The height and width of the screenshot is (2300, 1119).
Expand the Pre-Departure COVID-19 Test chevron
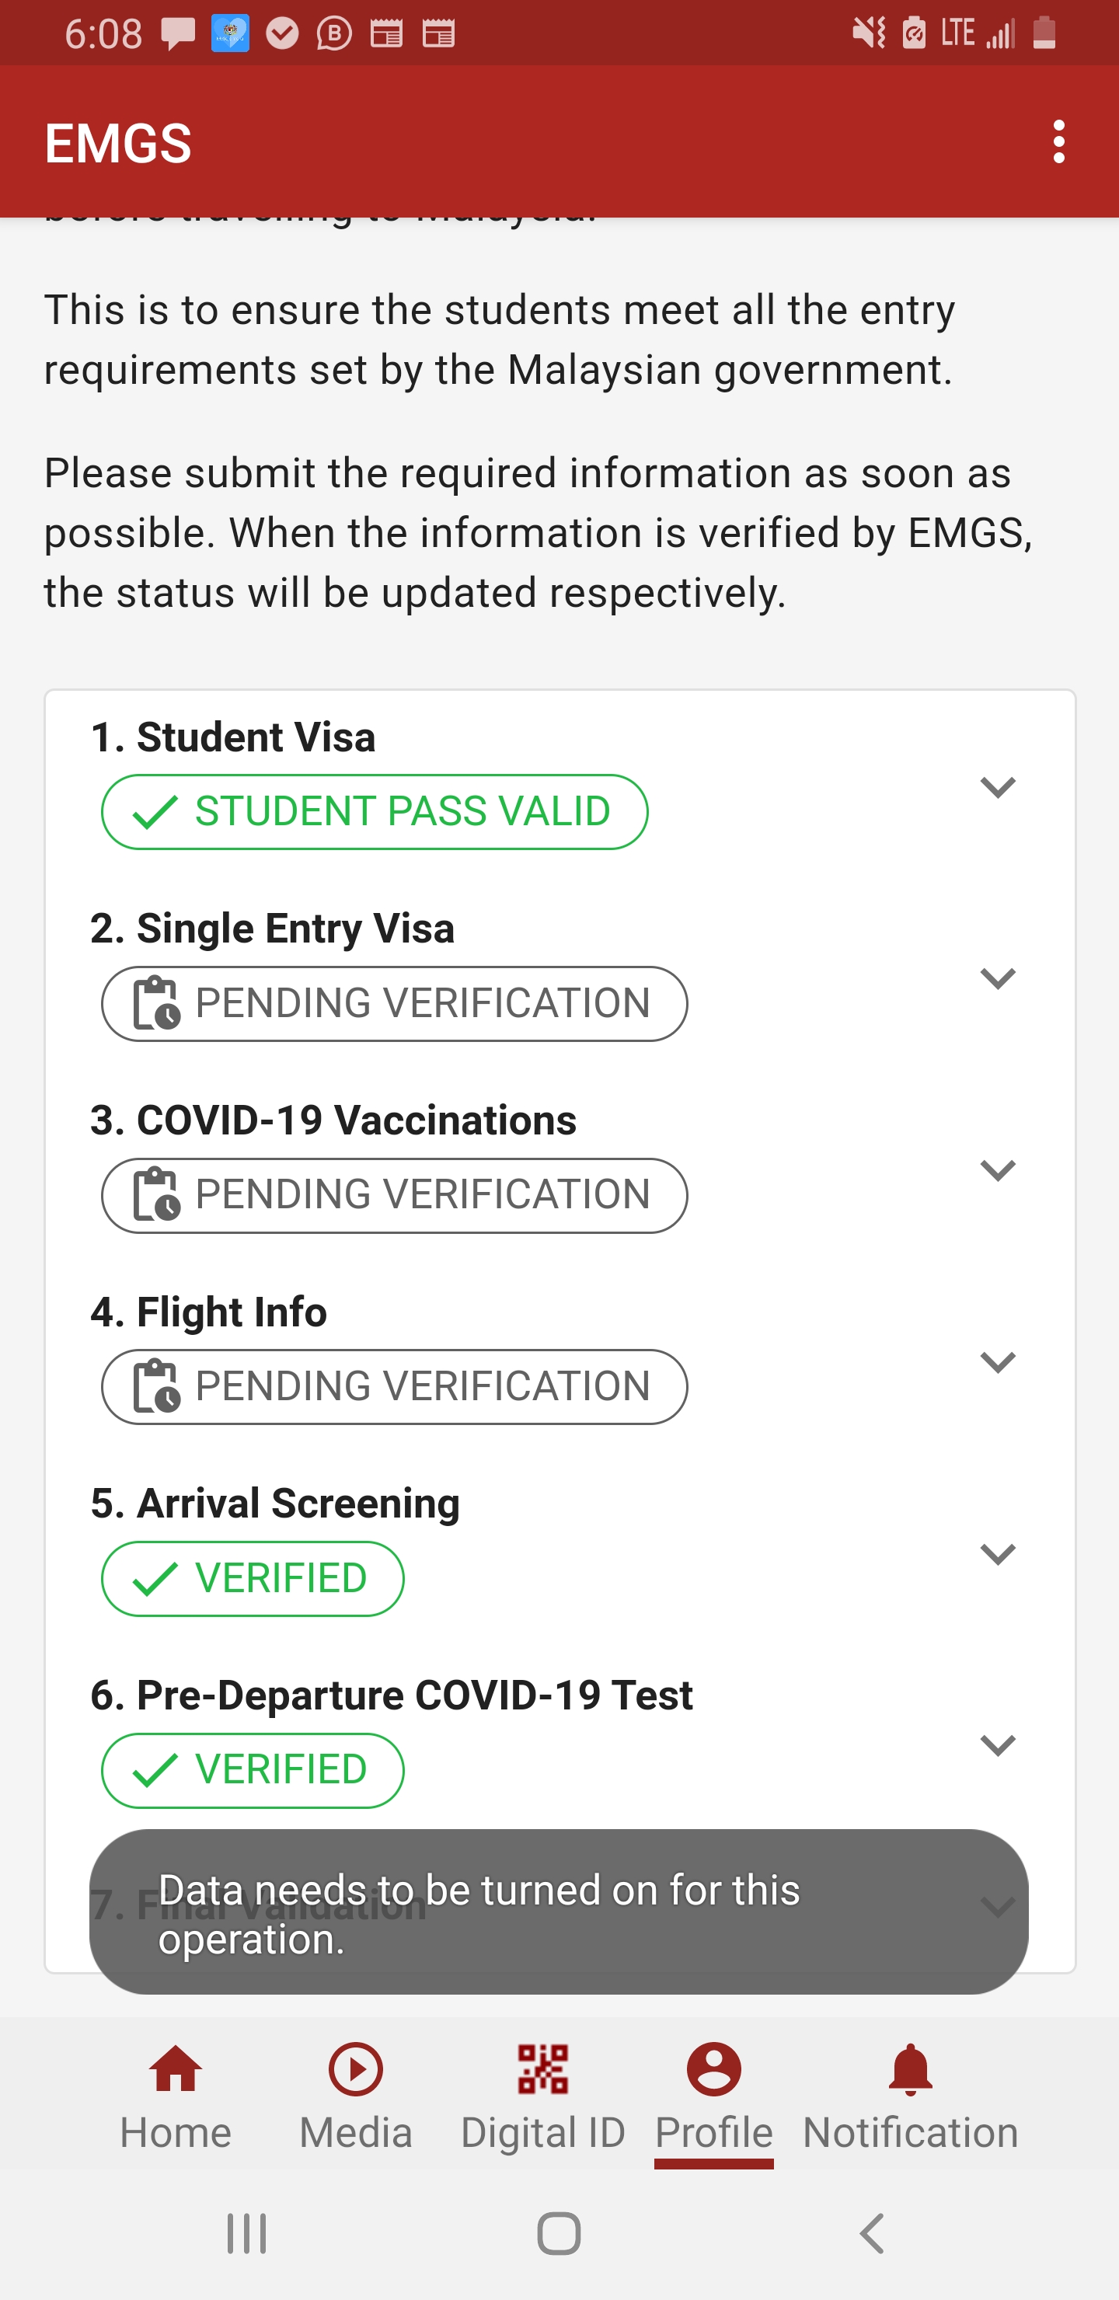coord(998,1744)
